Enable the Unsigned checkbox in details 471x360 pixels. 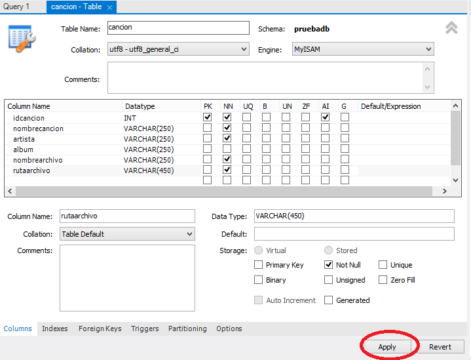click(x=329, y=280)
